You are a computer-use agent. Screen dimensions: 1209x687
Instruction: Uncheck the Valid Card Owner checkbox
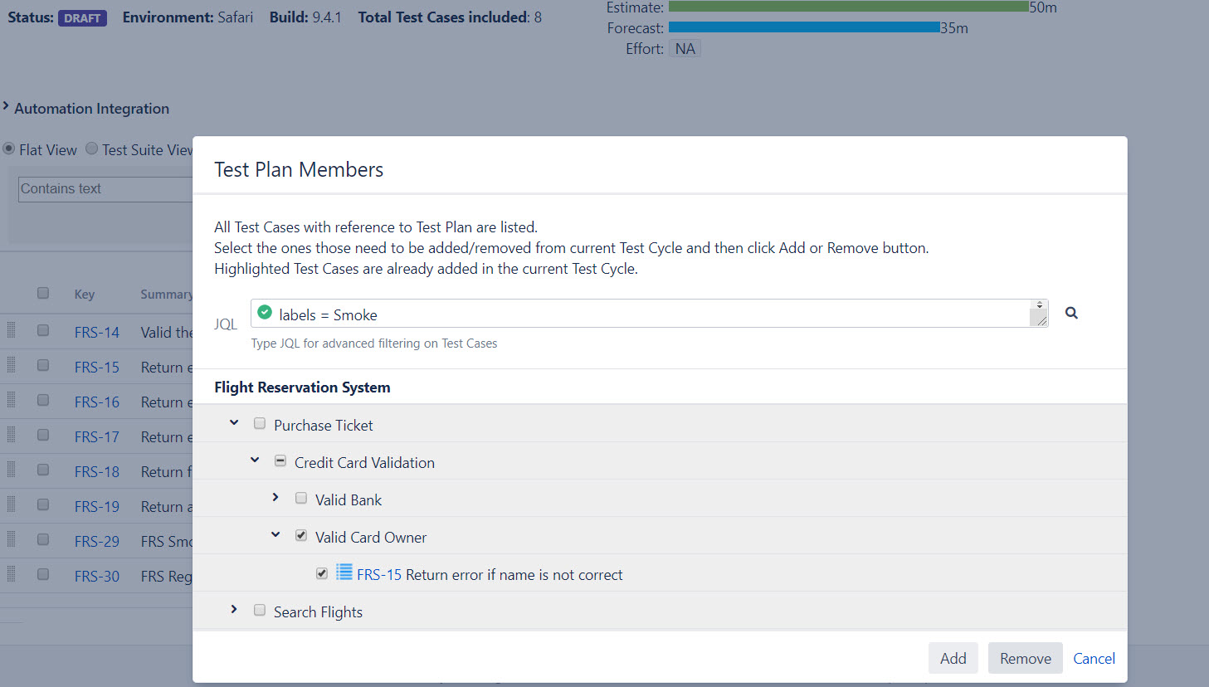[301, 535]
